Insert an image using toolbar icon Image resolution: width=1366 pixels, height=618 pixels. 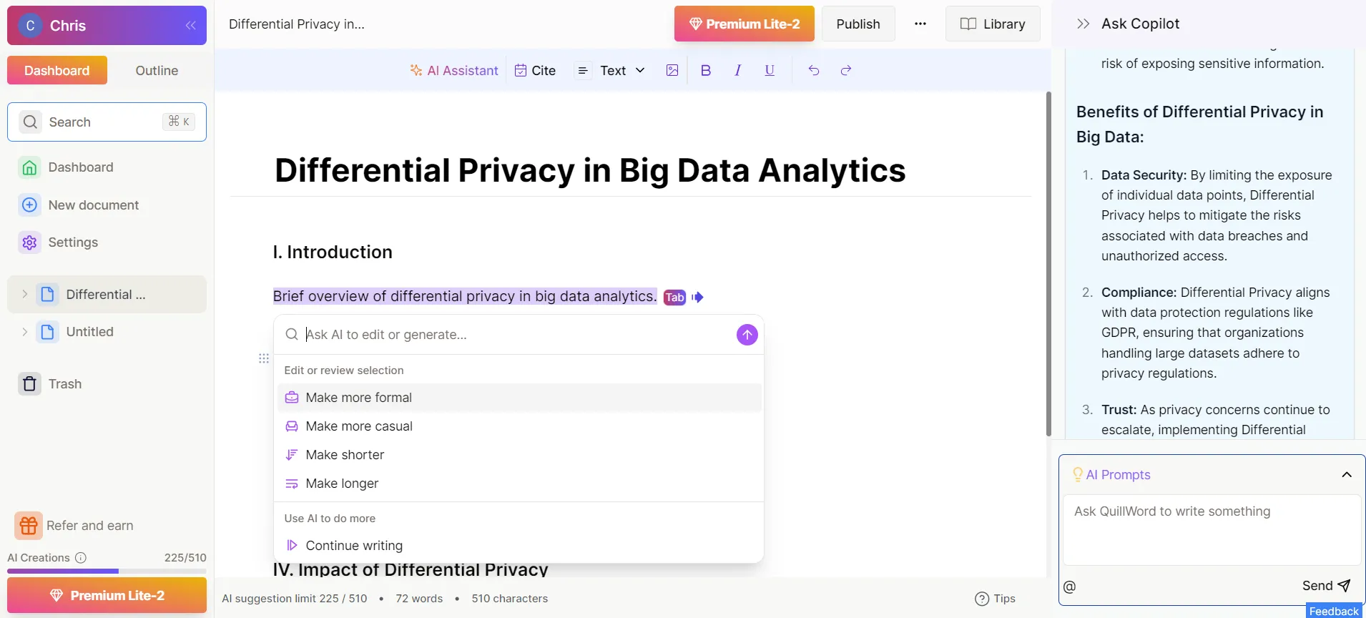click(672, 70)
